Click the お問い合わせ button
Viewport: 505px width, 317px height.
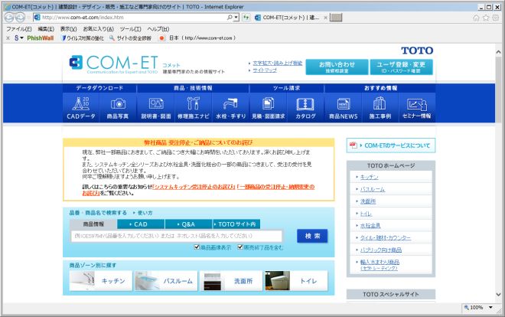pyautogui.click(x=337, y=67)
